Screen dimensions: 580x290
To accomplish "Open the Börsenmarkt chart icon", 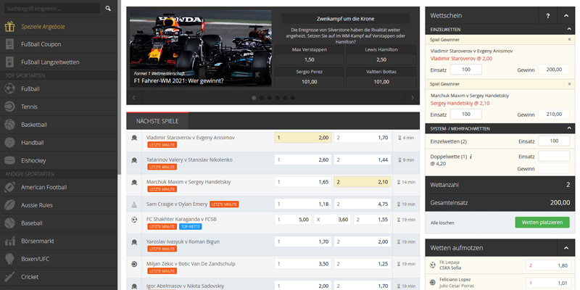I will (x=9, y=241).
